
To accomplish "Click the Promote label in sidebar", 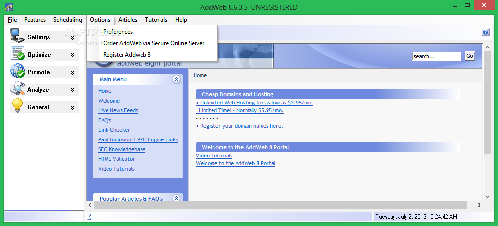I will click(x=38, y=72).
